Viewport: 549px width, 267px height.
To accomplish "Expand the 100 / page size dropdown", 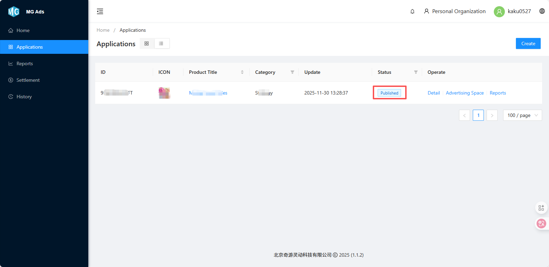I will [x=522, y=115].
